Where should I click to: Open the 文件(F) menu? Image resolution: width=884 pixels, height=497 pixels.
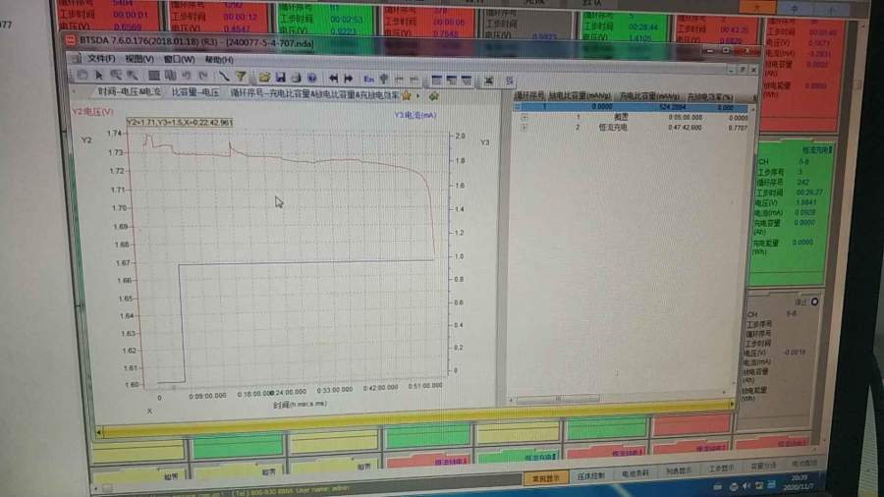pos(101,59)
